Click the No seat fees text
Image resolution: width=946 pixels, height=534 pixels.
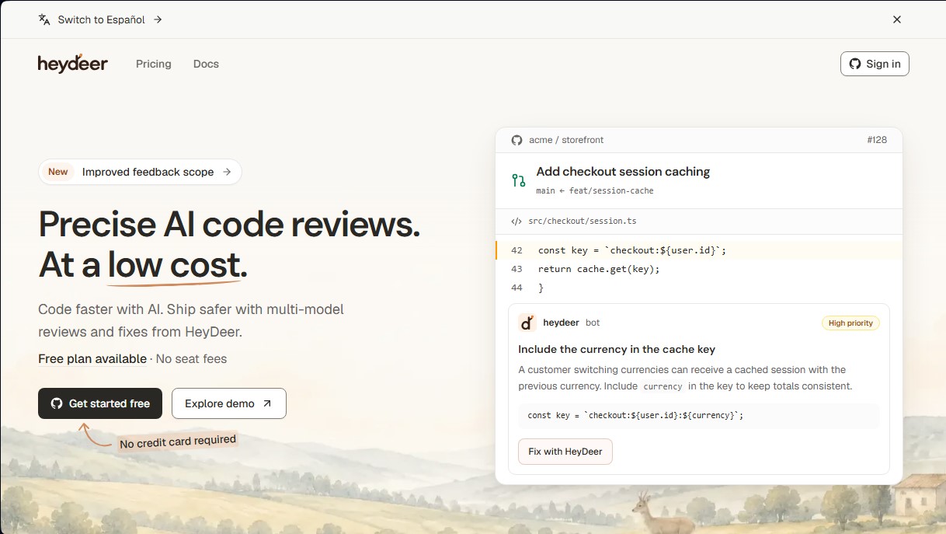(x=191, y=359)
